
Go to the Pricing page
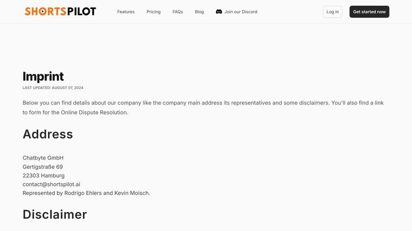pos(154,12)
